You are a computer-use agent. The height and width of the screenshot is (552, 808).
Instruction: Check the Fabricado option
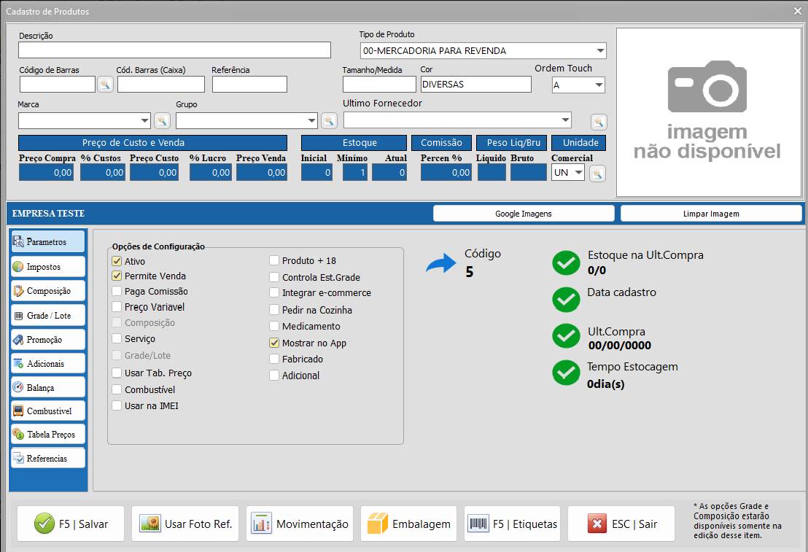coord(274,359)
